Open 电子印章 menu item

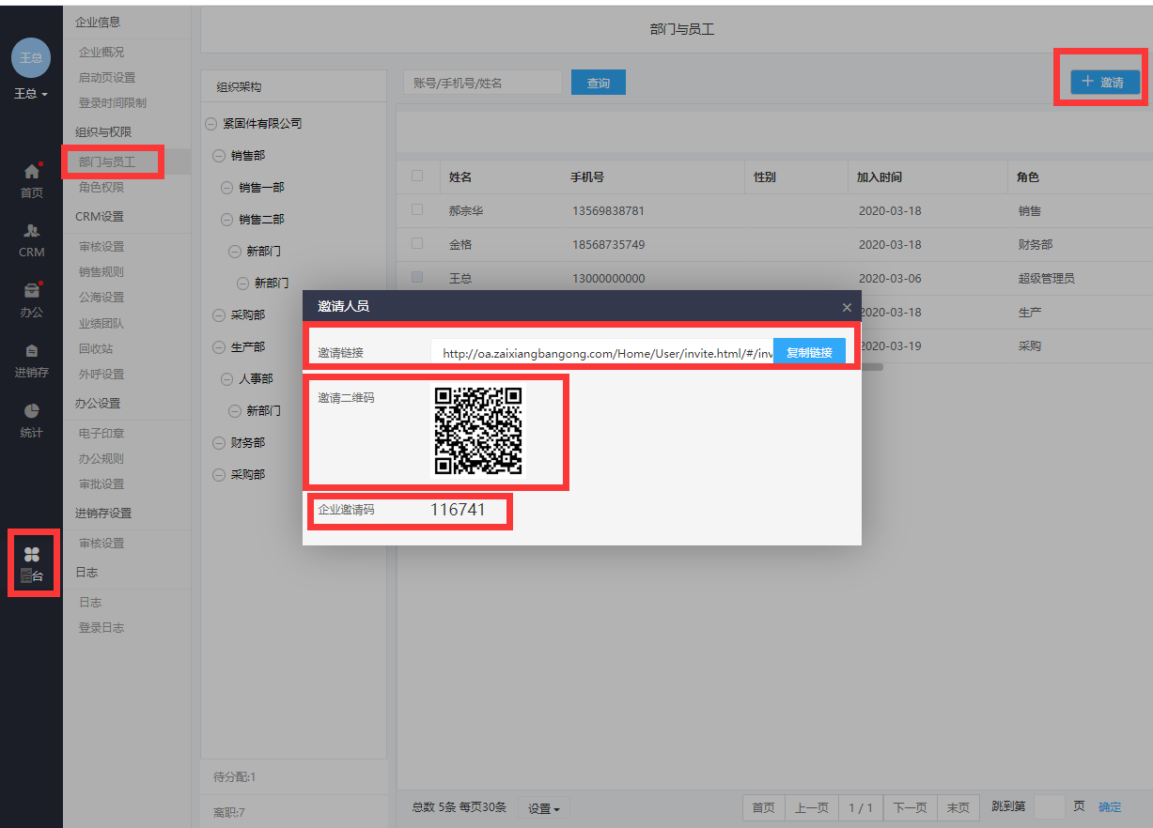click(x=101, y=434)
